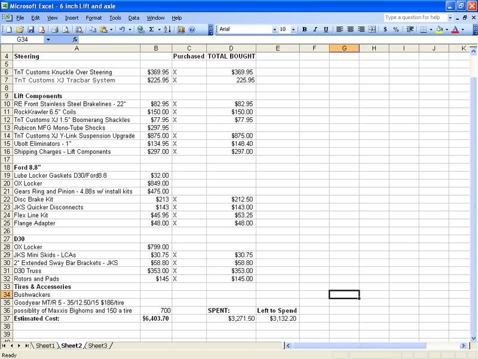The height and width of the screenshot is (359, 478).
Task: Click the 'Type a question for help' box
Action: pyautogui.click(x=415, y=18)
